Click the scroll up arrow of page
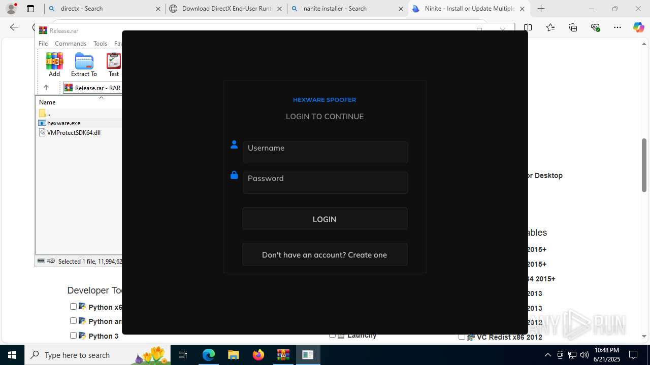Image resolution: width=650 pixels, height=365 pixels. click(644, 44)
